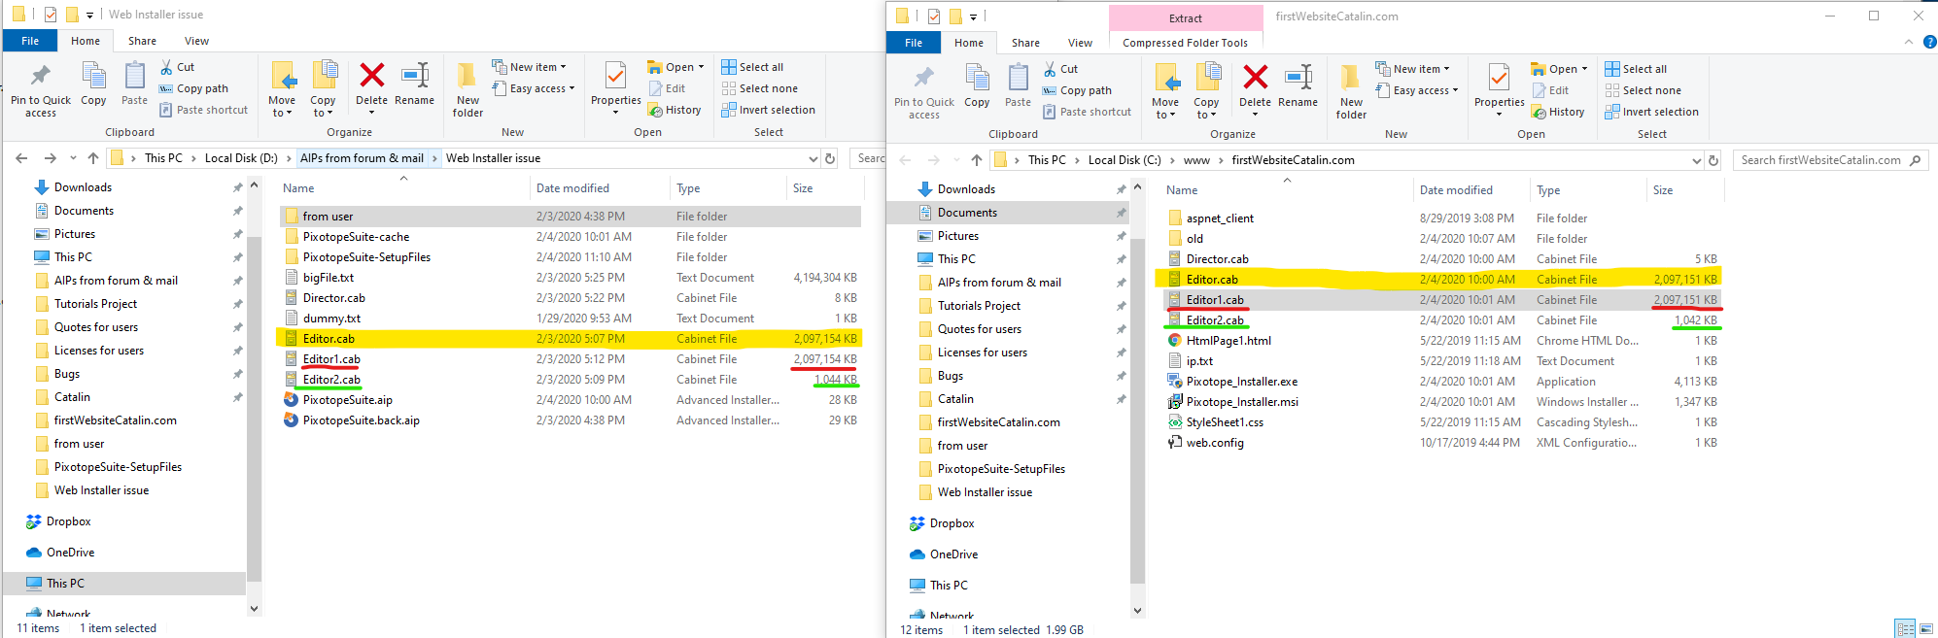Switch to details view in right status bar
This screenshot has width=1938, height=638.
click(x=1905, y=629)
